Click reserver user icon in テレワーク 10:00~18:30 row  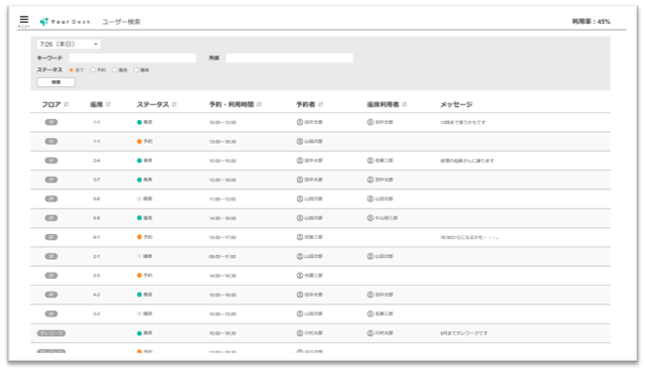(x=300, y=333)
